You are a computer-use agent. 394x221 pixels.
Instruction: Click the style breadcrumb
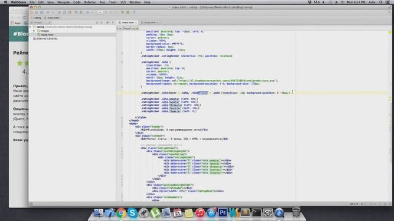134,28
